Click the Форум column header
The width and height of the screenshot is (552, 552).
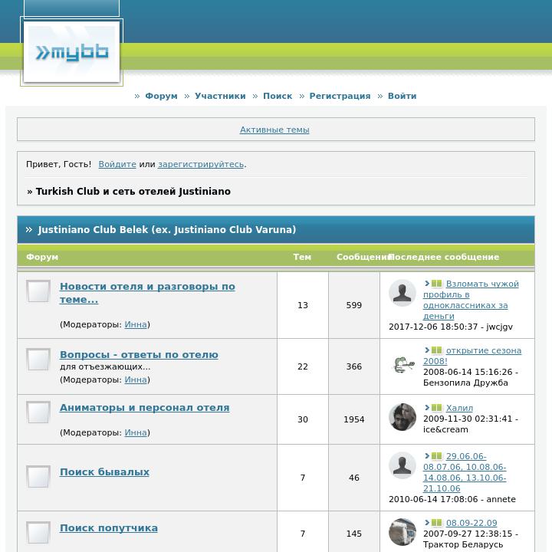(x=42, y=257)
